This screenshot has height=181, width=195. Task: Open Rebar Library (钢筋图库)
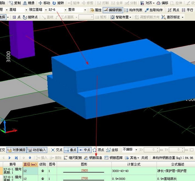pos(113,158)
